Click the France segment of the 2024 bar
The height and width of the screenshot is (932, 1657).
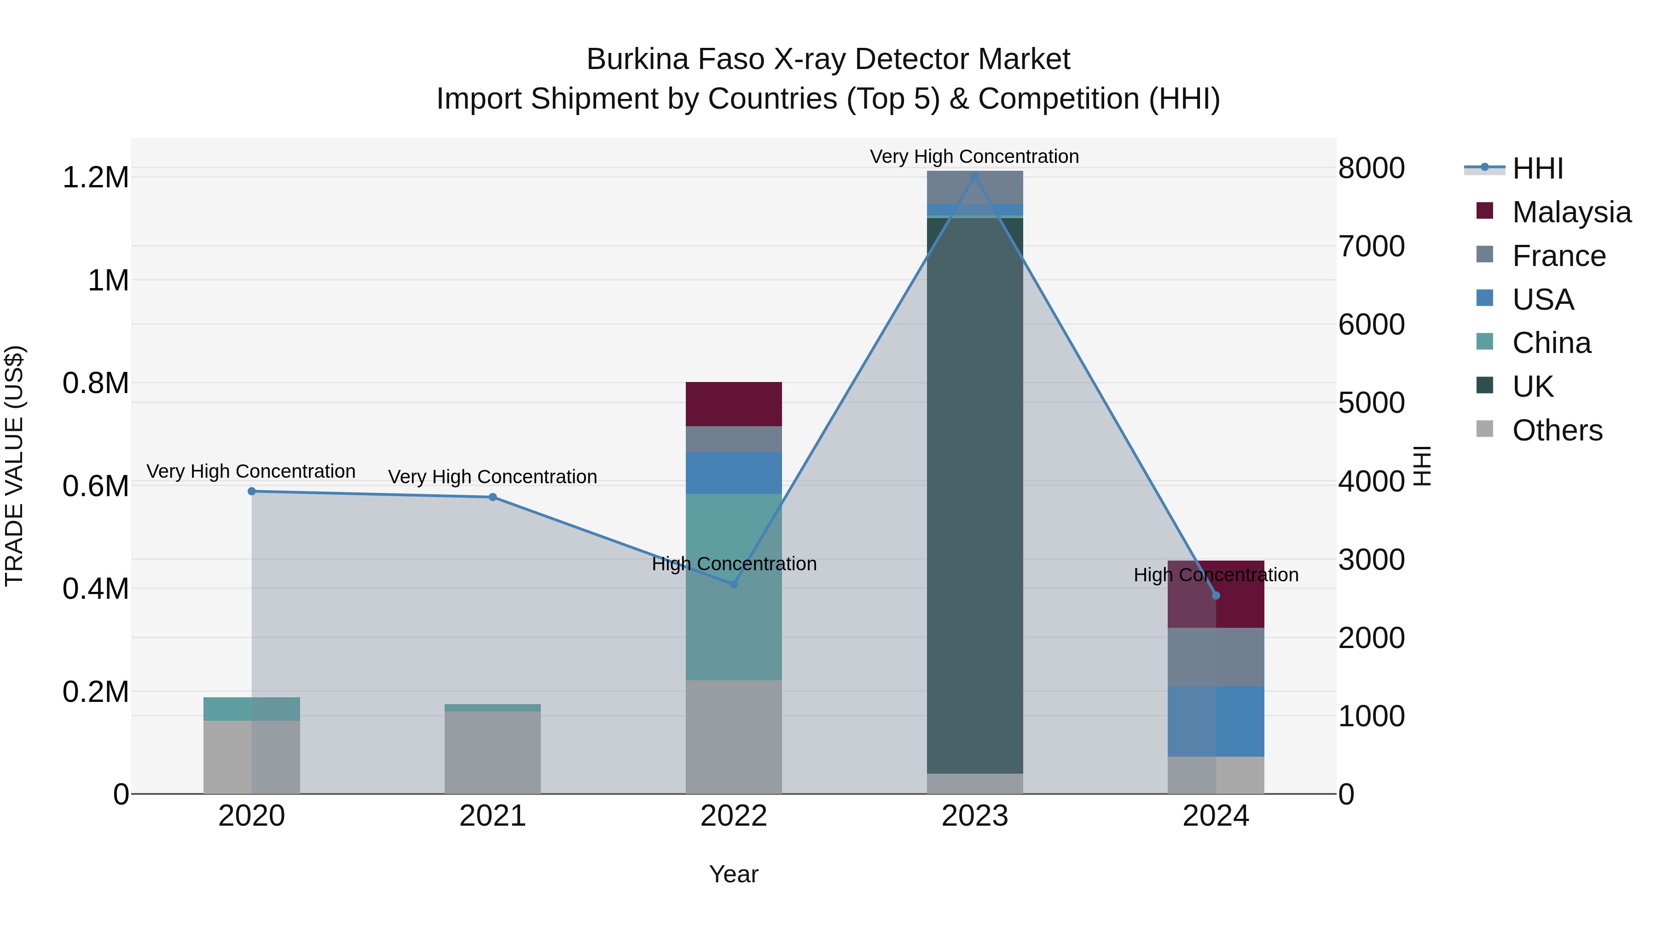tap(1216, 657)
